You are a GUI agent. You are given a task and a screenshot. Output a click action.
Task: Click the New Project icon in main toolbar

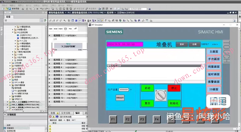pyautogui.click(x=3, y=9)
